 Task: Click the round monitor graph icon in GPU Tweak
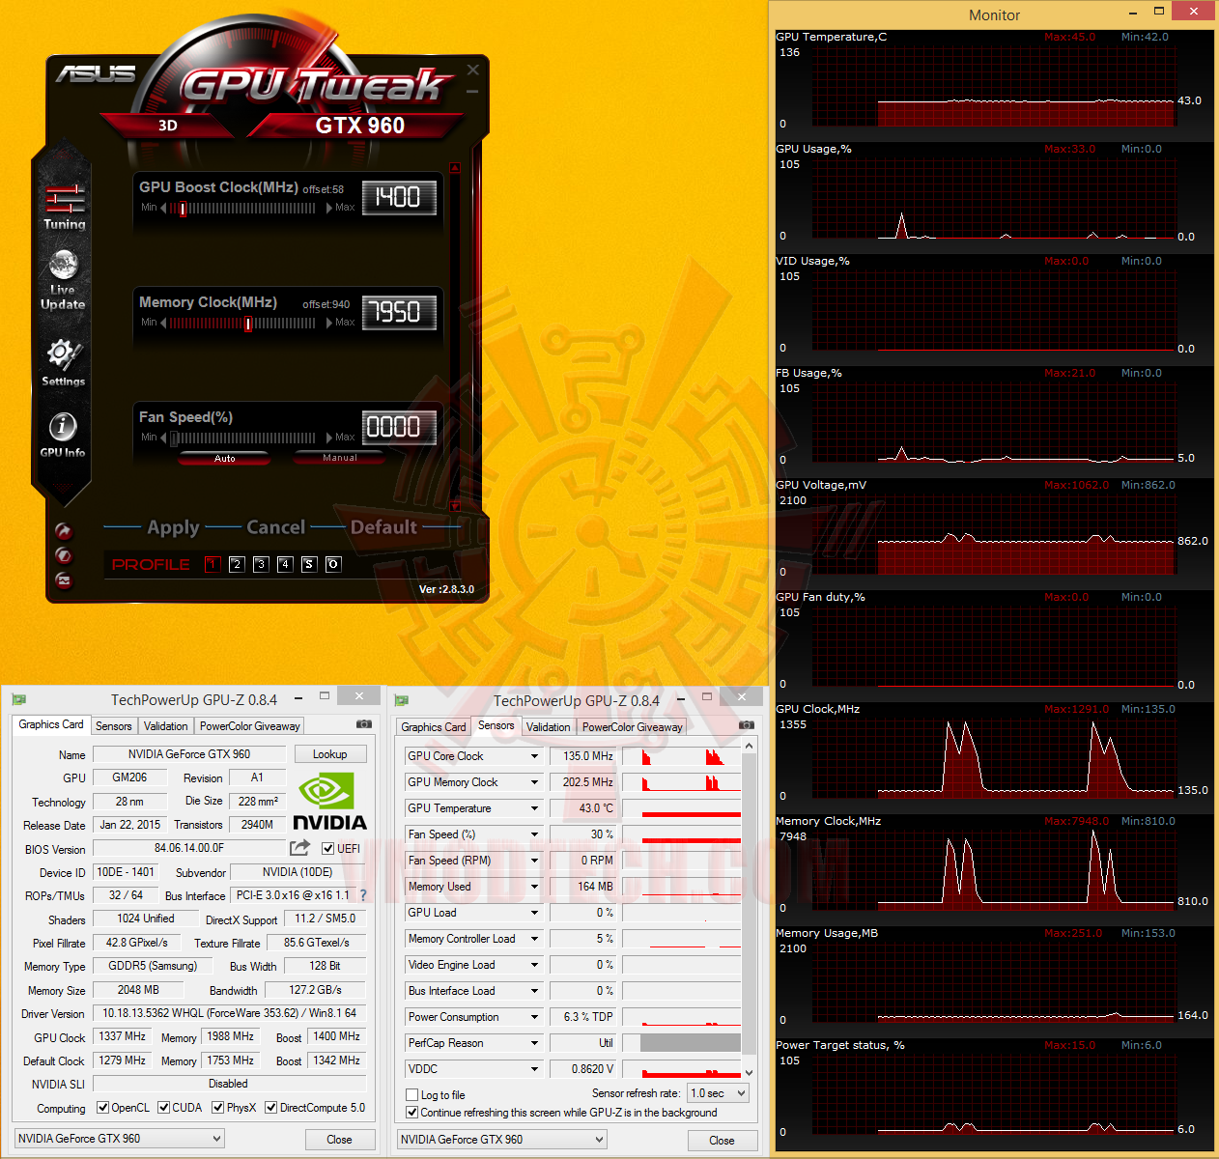(x=64, y=580)
